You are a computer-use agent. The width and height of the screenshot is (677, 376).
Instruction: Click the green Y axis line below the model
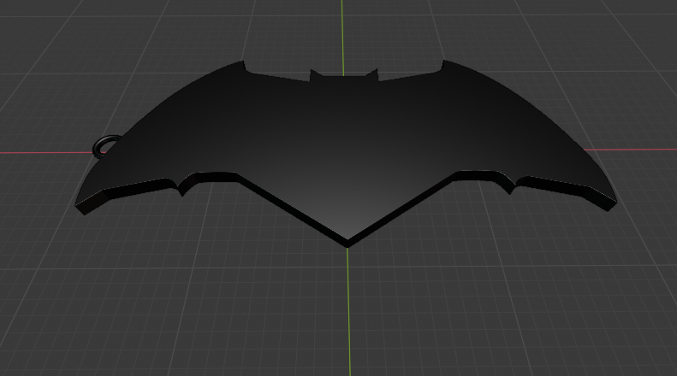click(x=349, y=310)
